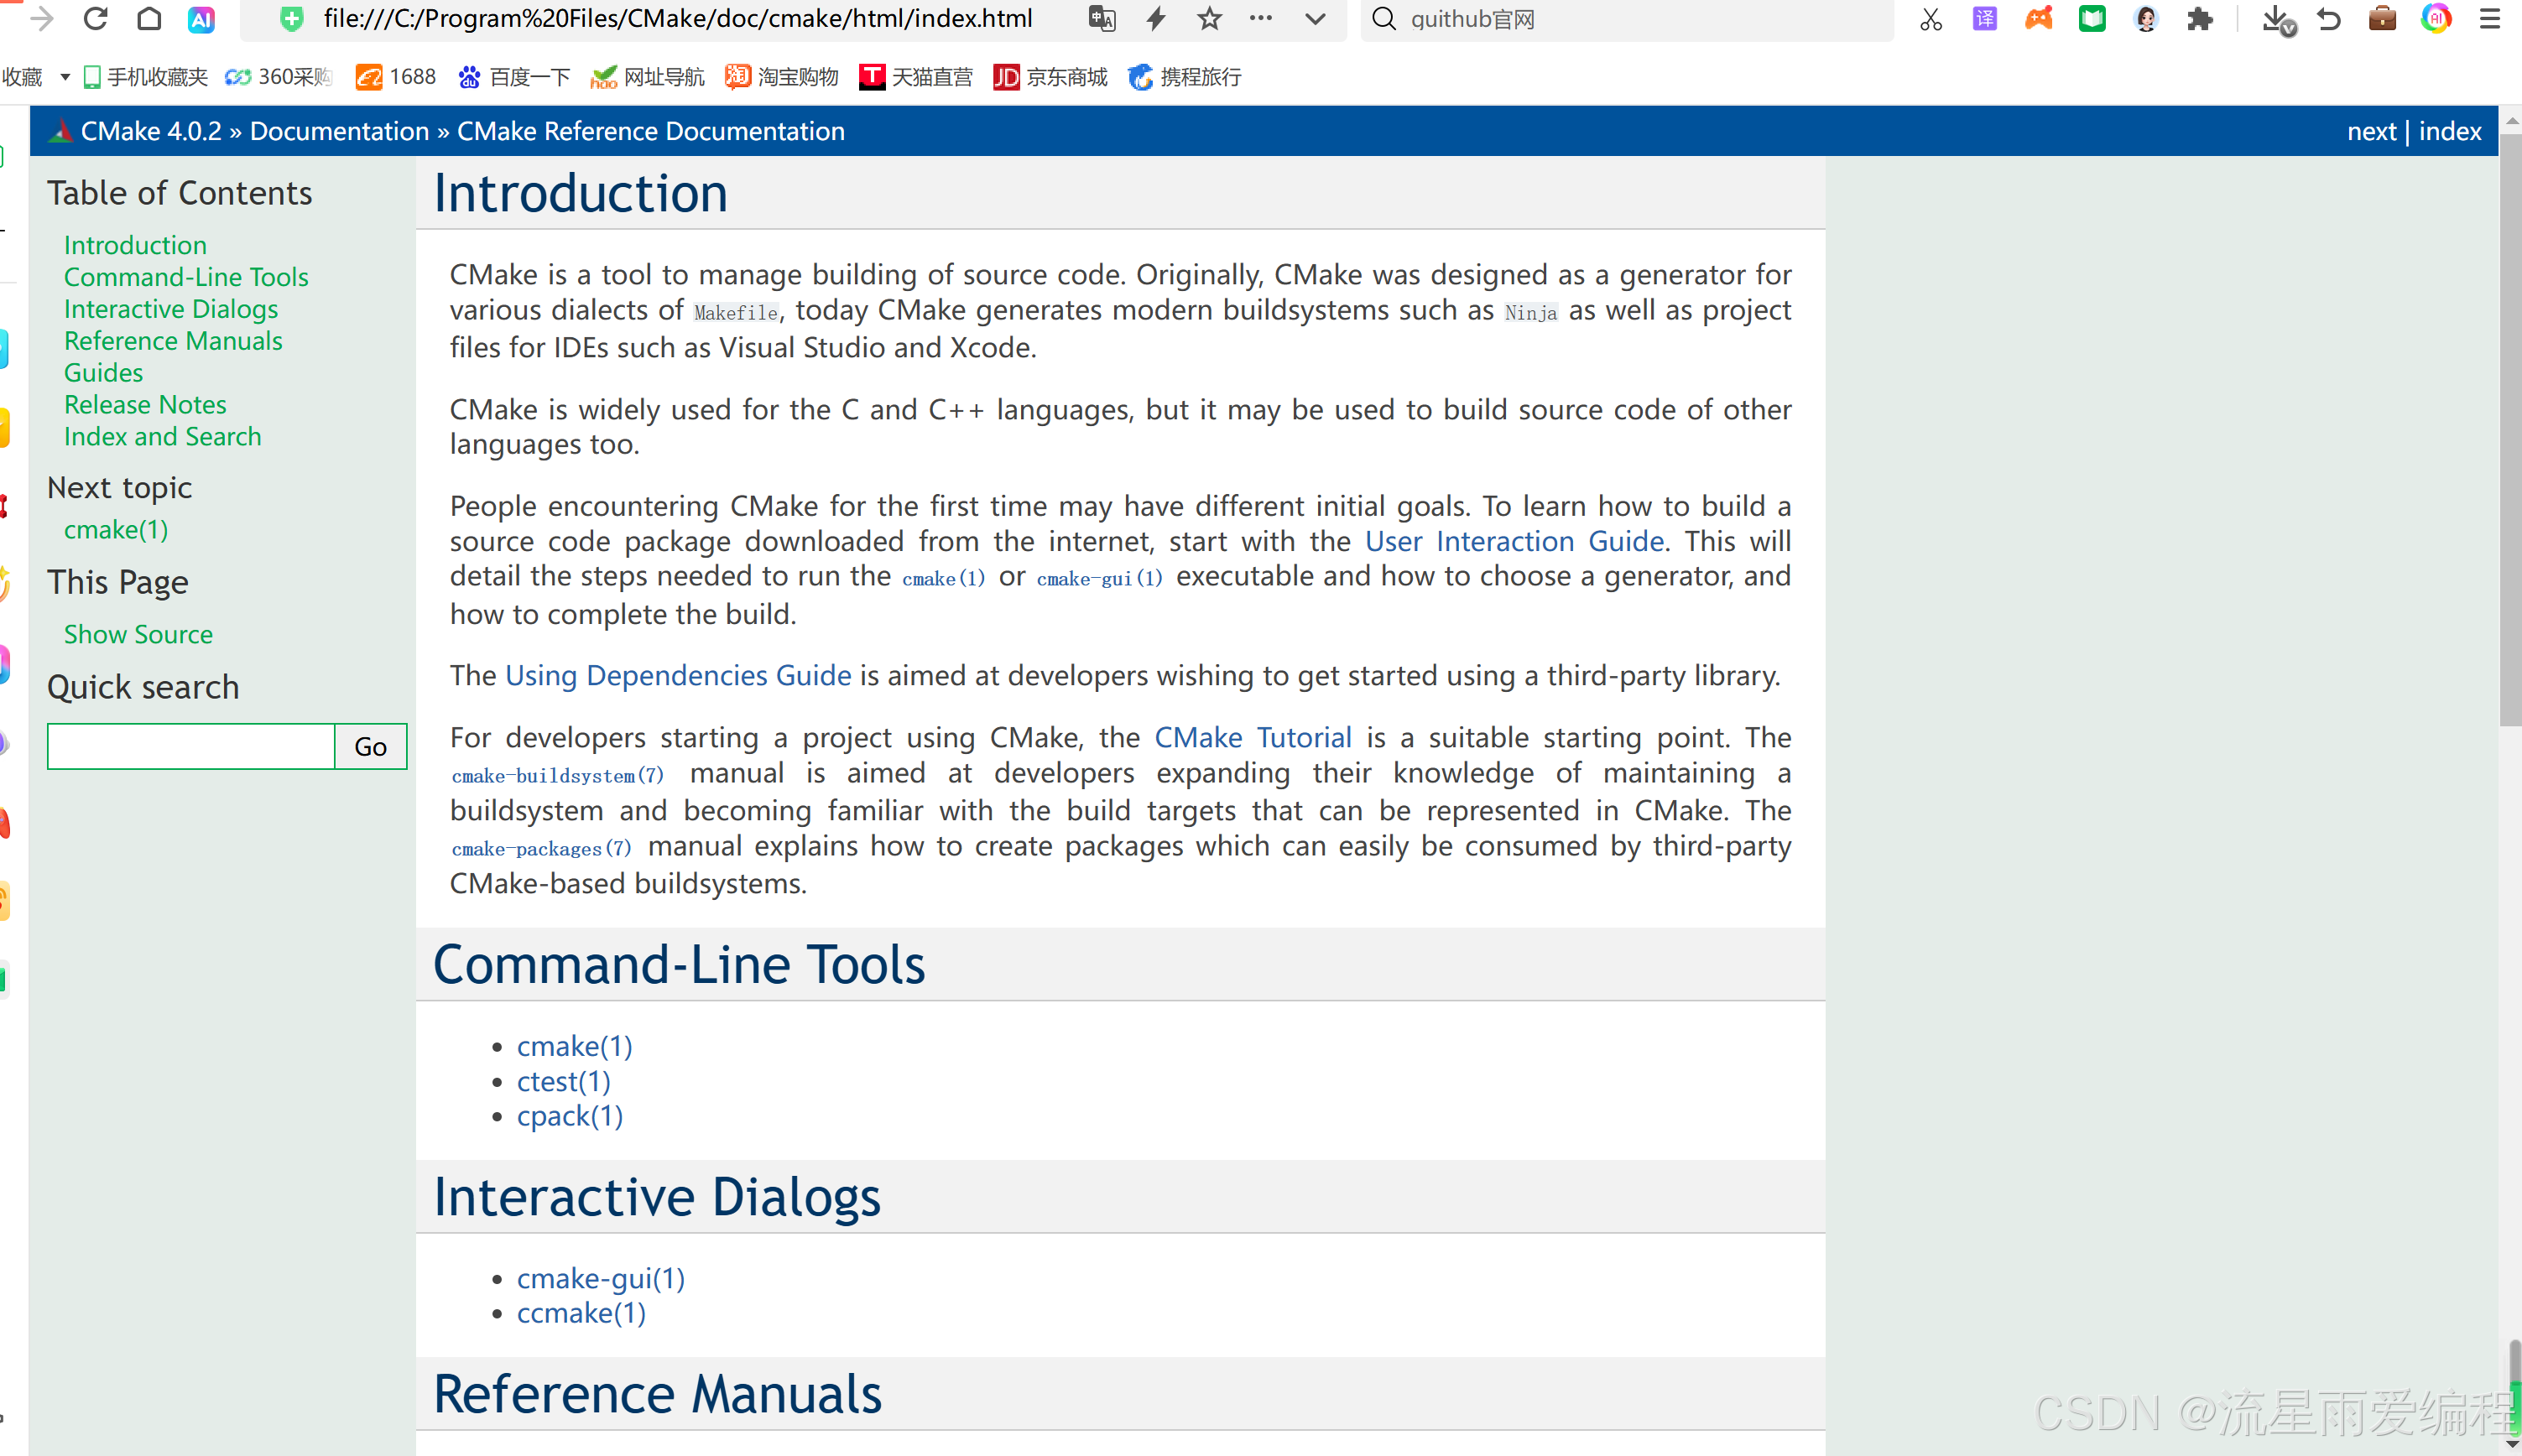The image size is (2522, 1456).
Task: Click the lightning speed mode icon
Action: pyautogui.click(x=1156, y=19)
